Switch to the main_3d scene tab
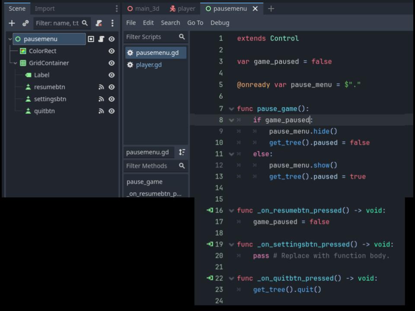Screen dimensions: 415x311 143,9
